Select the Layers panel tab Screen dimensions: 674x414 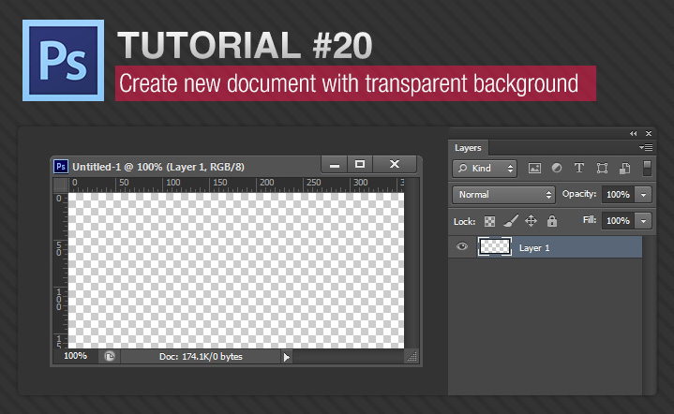click(468, 148)
